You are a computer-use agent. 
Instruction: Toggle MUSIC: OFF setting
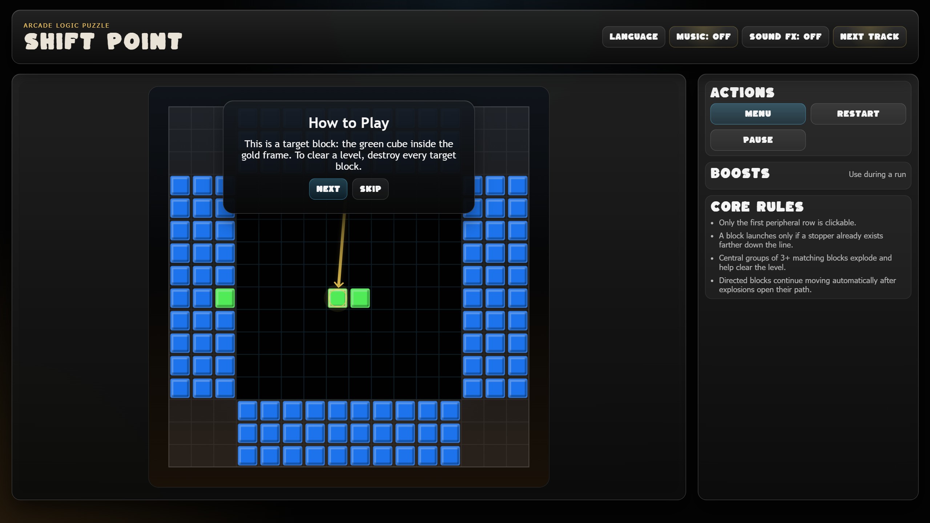(x=703, y=37)
